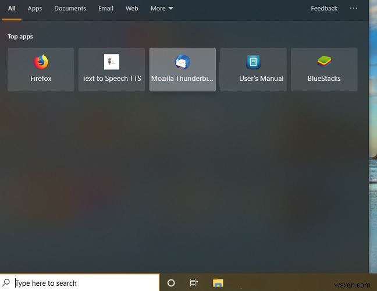Open the Feedback link
377x291 pixels.
(x=324, y=8)
